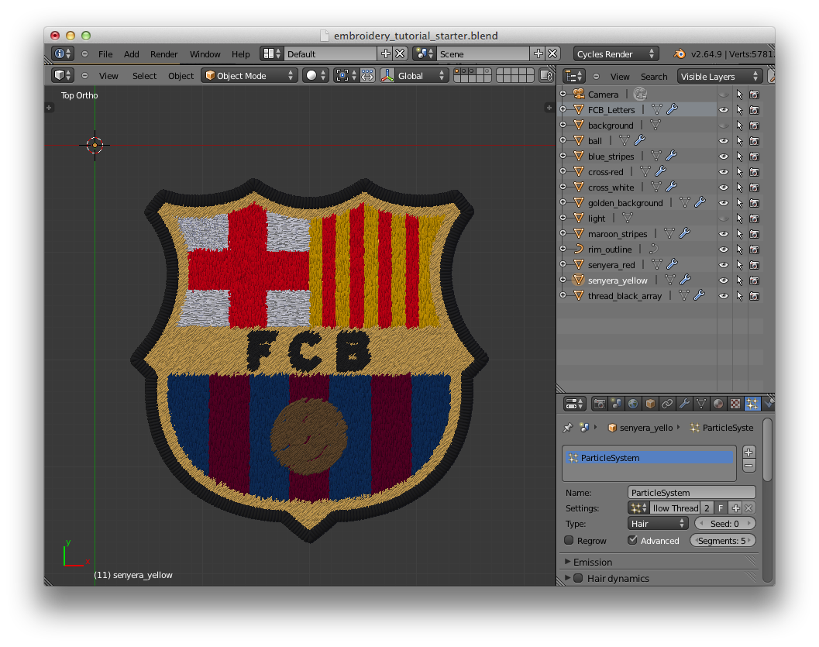
Task: Click the F fake user button
Action: pyautogui.click(x=721, y=508)
